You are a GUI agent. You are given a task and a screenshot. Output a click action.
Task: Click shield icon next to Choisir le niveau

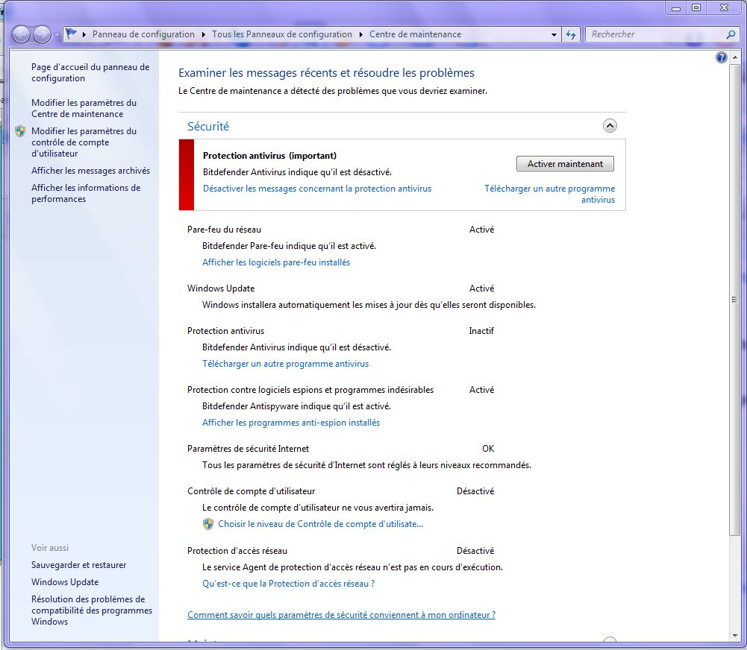click(207, 524)
